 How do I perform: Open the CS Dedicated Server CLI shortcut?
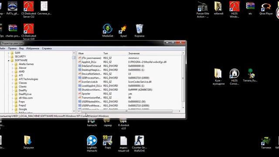(x=29, y=9)
